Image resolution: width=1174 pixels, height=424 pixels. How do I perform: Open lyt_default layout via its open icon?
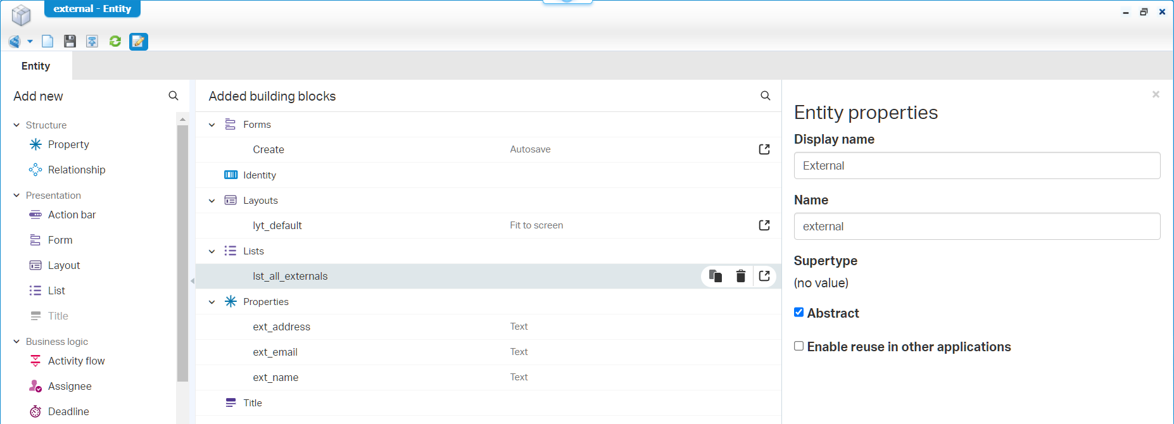click(764, 225)
